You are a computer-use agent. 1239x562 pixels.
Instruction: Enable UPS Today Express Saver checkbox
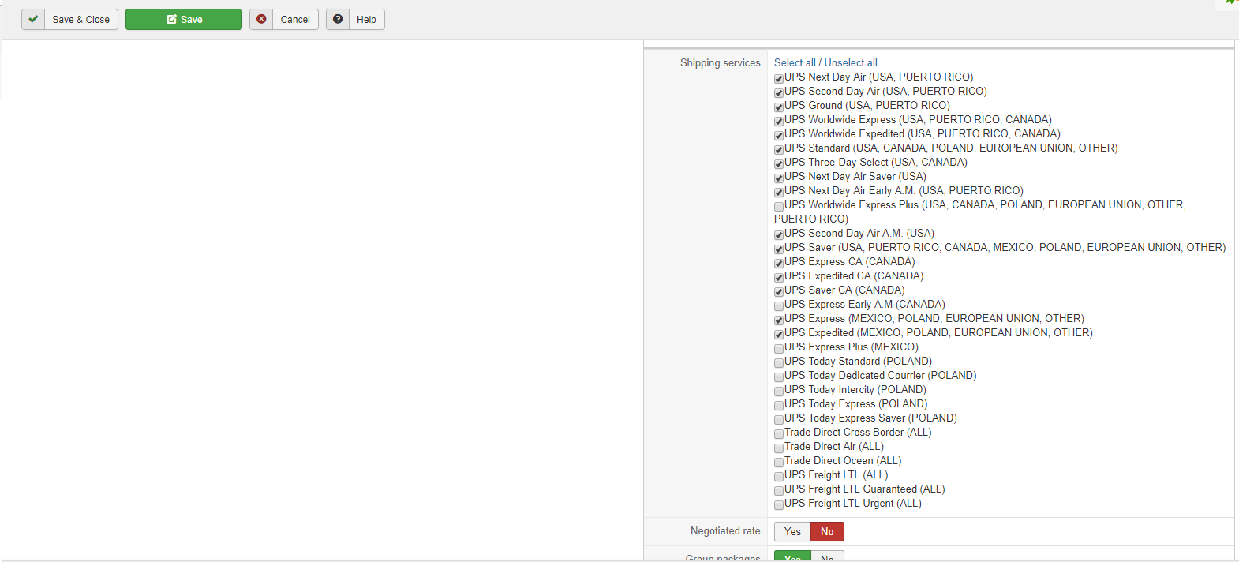pyautogui.click(x=779, y=419)
